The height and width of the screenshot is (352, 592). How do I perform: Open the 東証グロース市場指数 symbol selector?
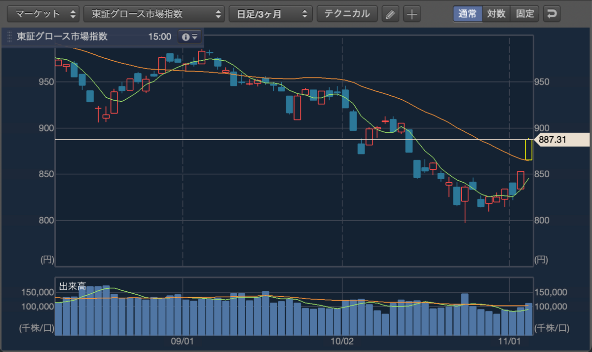(154, 14)
